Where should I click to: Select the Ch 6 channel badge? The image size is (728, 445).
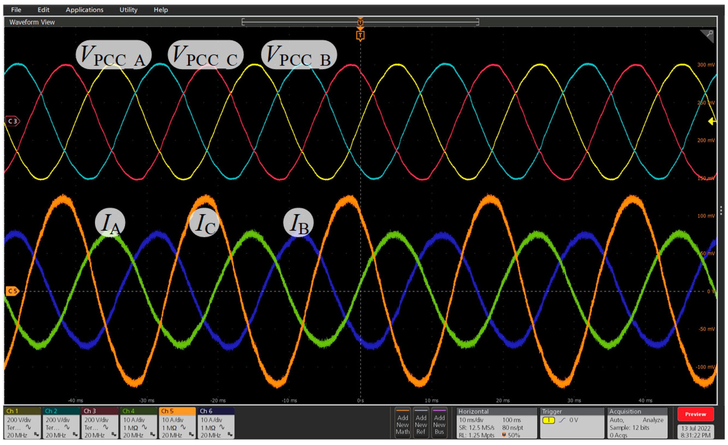pos(216,423)
